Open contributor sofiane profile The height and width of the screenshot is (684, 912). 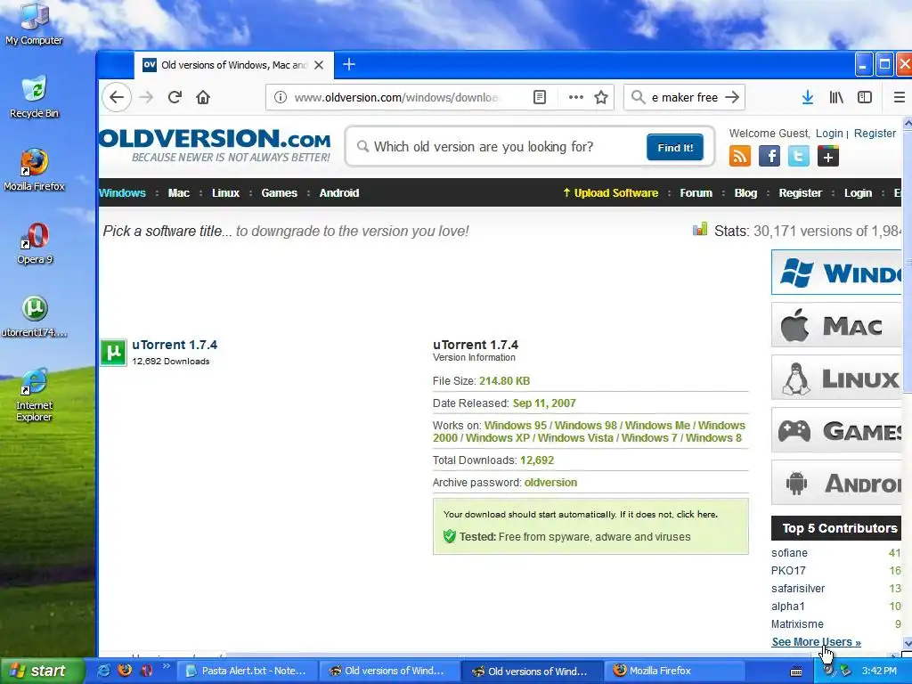(789, 553)
